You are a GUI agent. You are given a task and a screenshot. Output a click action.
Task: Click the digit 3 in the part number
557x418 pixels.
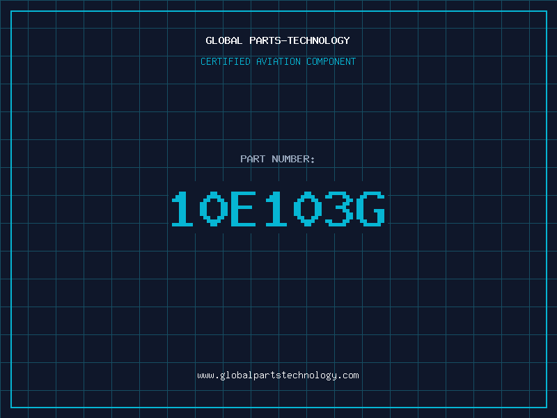(339, 208)
